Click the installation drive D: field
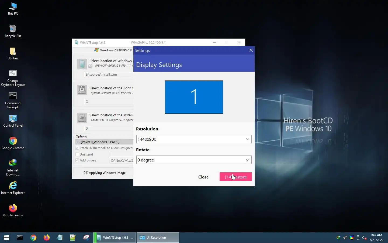Screen dimensions: 388x243 coord(109,129)
